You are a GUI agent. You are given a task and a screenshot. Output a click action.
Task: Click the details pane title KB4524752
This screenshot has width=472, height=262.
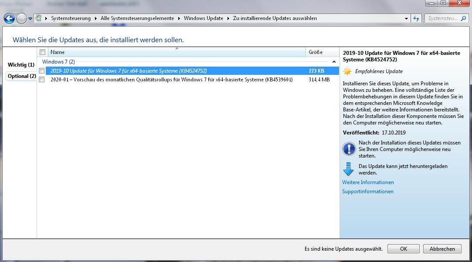tap(401, 56)
